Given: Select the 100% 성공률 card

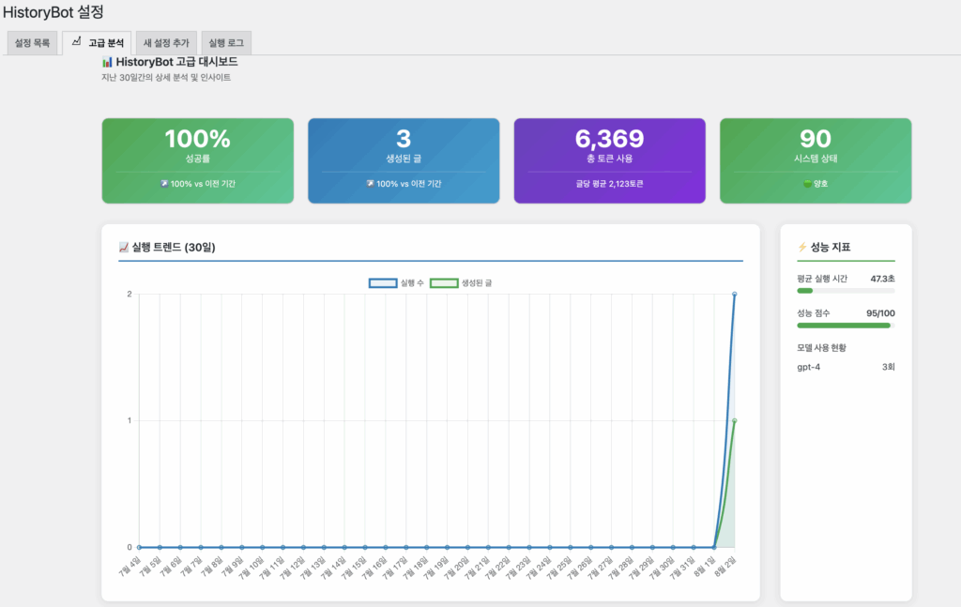Looking at the screenshot, I should click(198, 160).
